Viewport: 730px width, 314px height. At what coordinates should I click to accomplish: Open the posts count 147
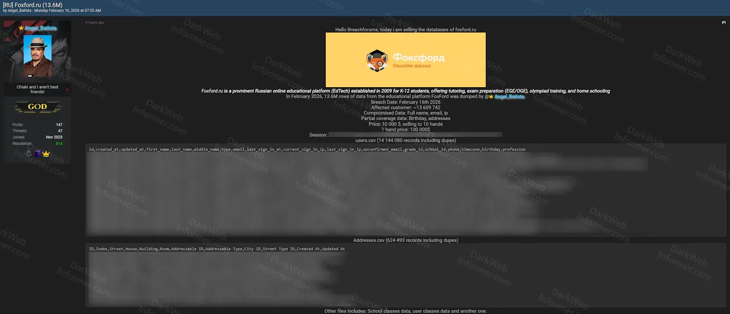[59, 125]
